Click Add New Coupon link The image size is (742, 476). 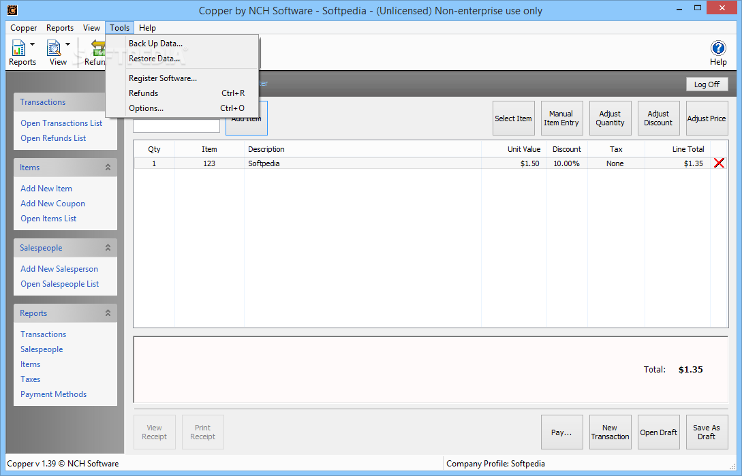point(53,204)
